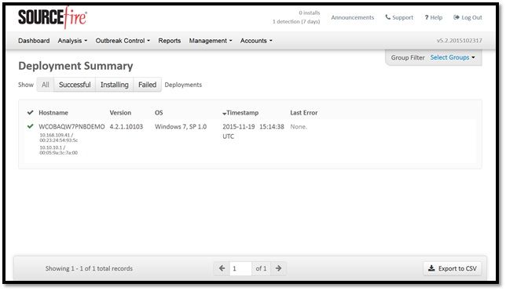Viewport: 506px width, 291px height.
Task: Click 'Showing 1 - 1 of 1 total records'
Action: (89, 268)
